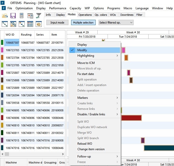
Task: Click the Series column header
Action: coord(42,35)
